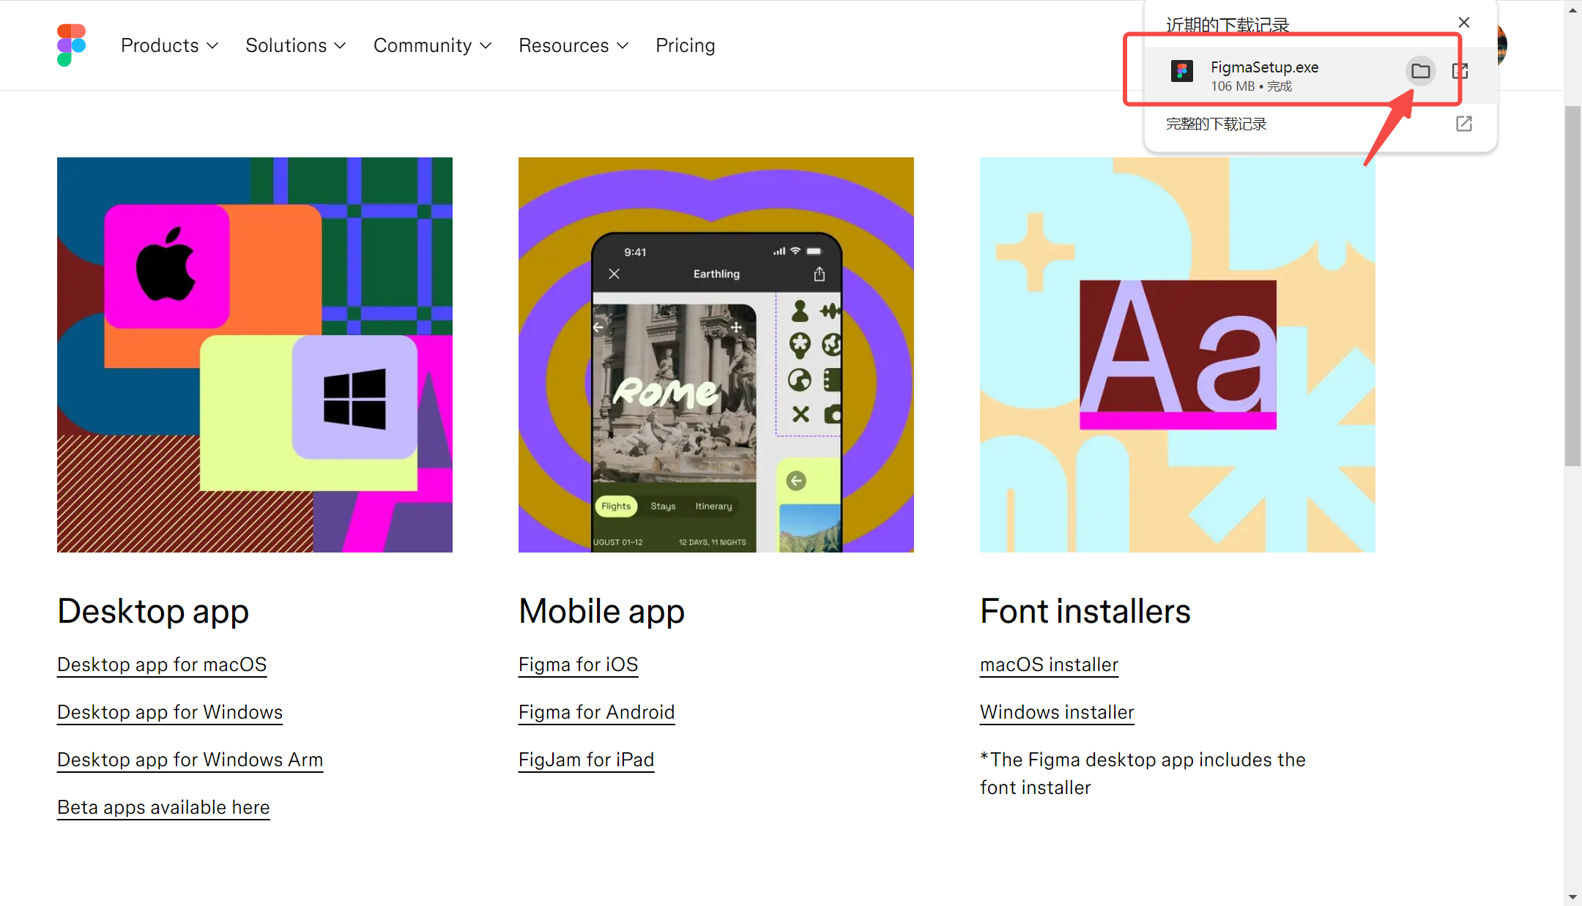Show FigmaSetup.exe in folder icon
Image resolution: width=1582 pixels, height=906 pixels.
(x=1420, y=71)
